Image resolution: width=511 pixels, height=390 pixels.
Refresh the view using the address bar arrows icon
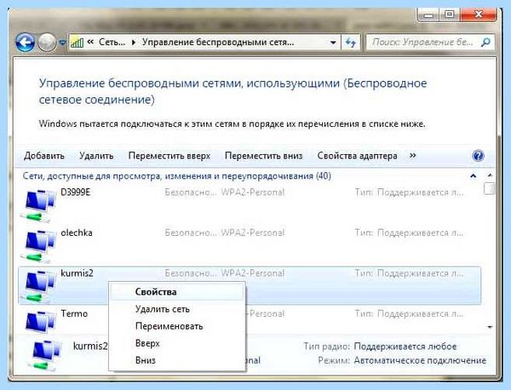pos(350,43)
